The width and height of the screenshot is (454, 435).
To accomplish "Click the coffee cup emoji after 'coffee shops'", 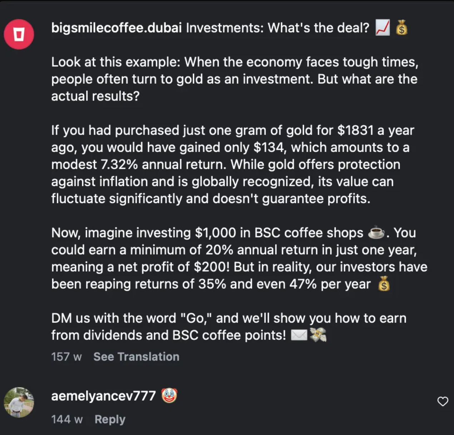I will pyautogui.click(x=376, y=233).
